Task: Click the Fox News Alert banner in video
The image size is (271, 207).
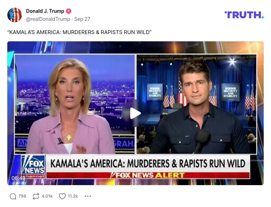Action: 148,175
